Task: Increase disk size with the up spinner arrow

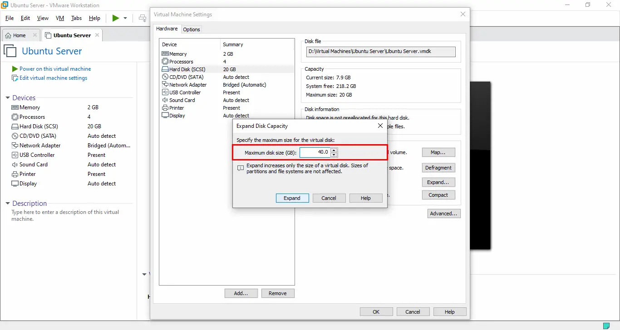Action: coord(334,150)
